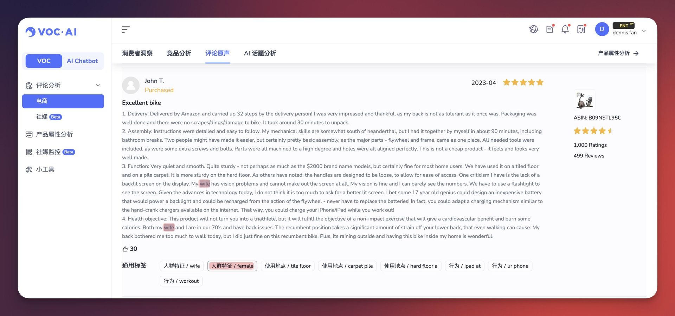Toggle the 人群特征 / female tag
The width and height of the screenshot is (675, 316).
pos(232,266)
